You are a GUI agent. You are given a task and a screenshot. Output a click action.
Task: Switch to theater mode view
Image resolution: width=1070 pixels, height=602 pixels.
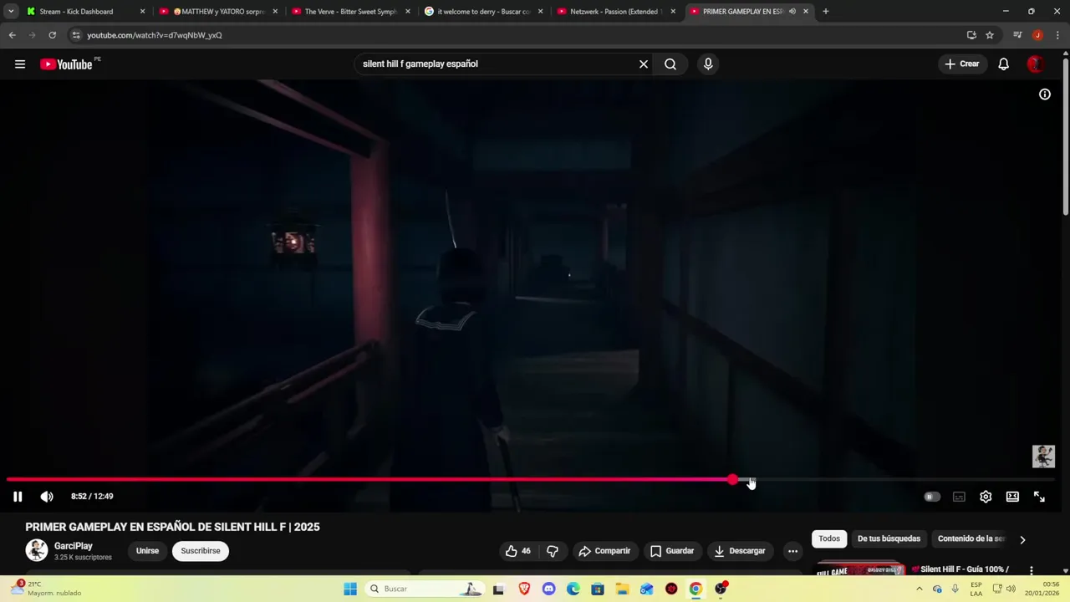[1012, 497]
